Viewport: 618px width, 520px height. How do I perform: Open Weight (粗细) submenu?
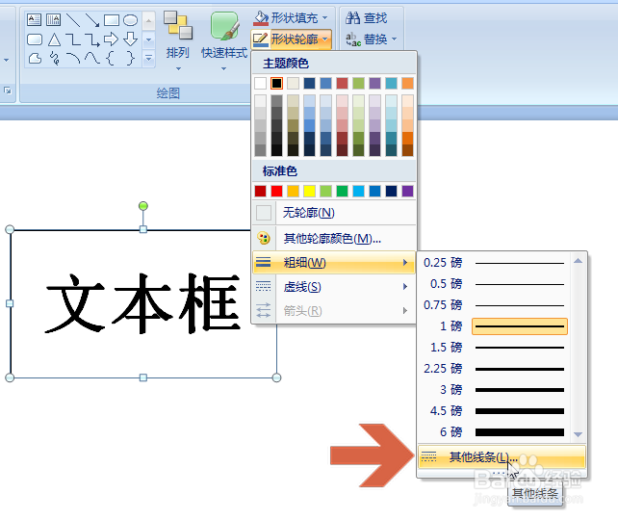pyautogui.click(x=334, y=263)
